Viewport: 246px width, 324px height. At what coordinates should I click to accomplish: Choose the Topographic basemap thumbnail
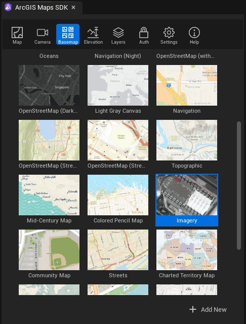[x=187, y=140]
